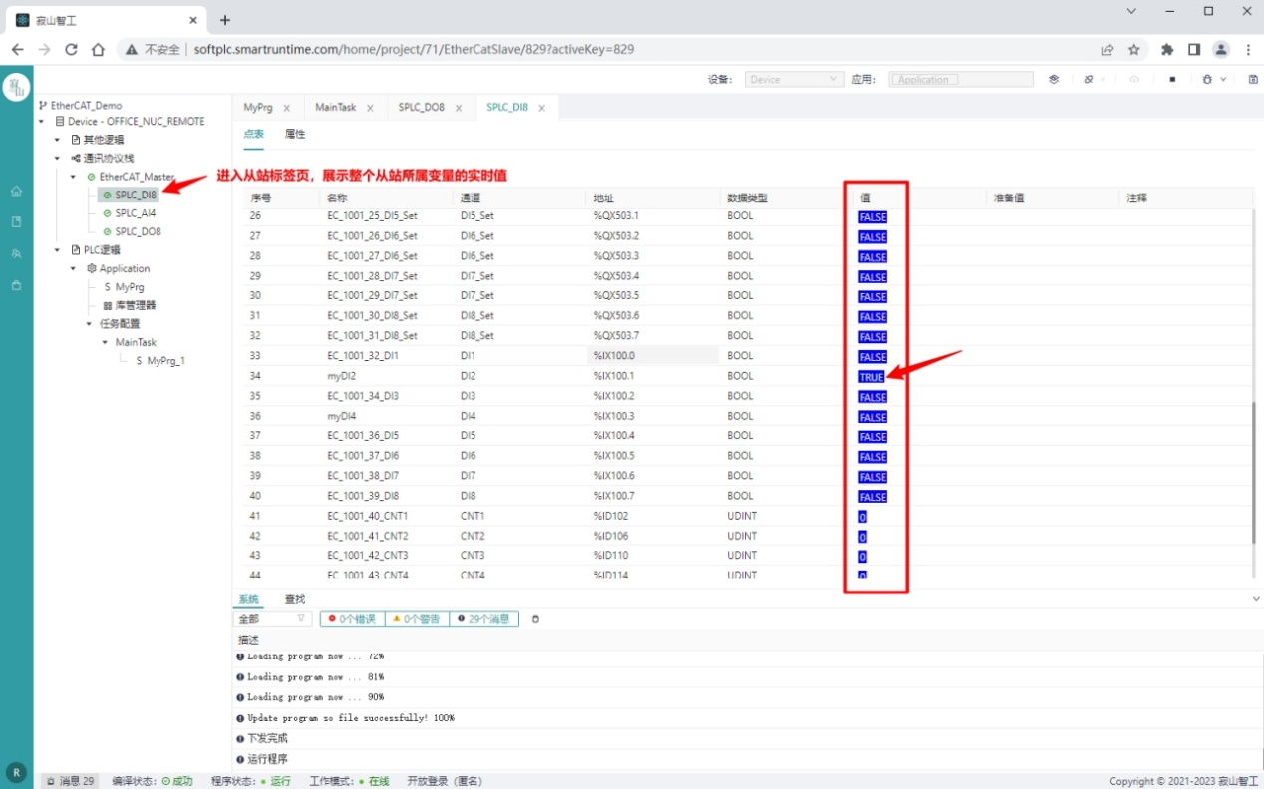Click the round company logo in the sidebar

click(x=16, y=88)
